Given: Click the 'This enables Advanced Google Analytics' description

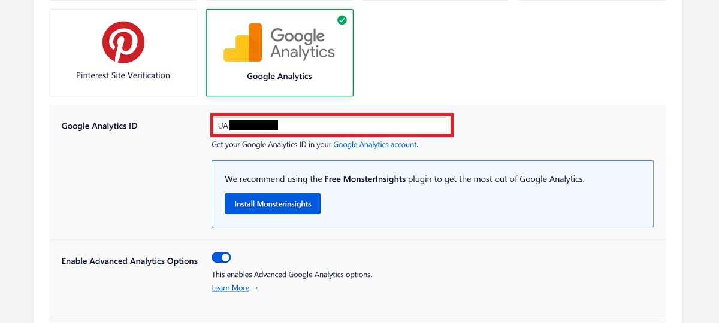Looking at the screenshot, I should click(x=292, y=275).
